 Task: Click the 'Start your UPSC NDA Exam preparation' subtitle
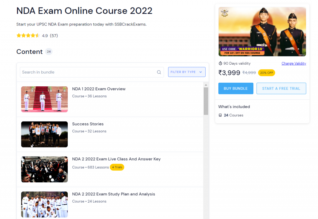pyautogui.click(x=81, y=24)
